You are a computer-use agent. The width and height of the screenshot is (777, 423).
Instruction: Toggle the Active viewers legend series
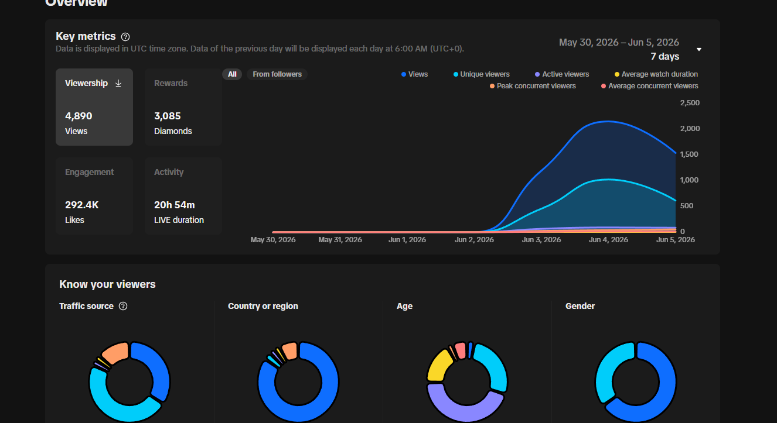point(562,74)
